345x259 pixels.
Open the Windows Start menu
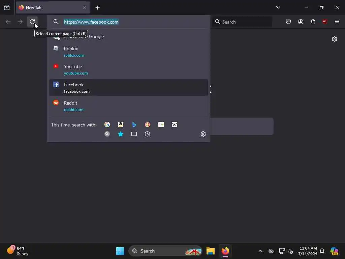[120, 251]
